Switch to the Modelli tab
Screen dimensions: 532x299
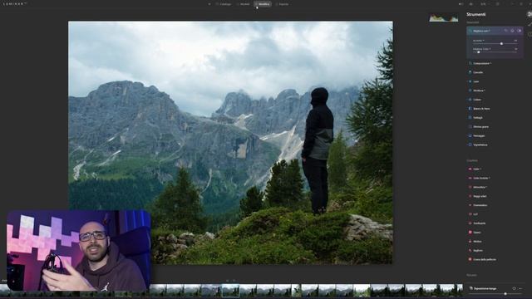coord(243,4)
